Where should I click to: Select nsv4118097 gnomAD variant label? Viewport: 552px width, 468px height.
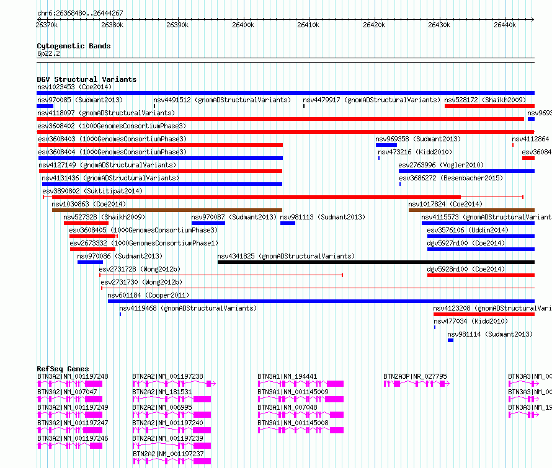click(106, 113)
